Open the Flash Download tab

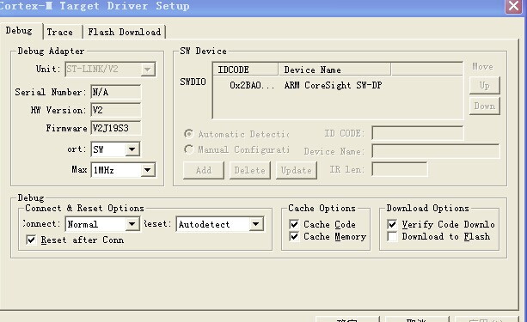coord(124,32)
